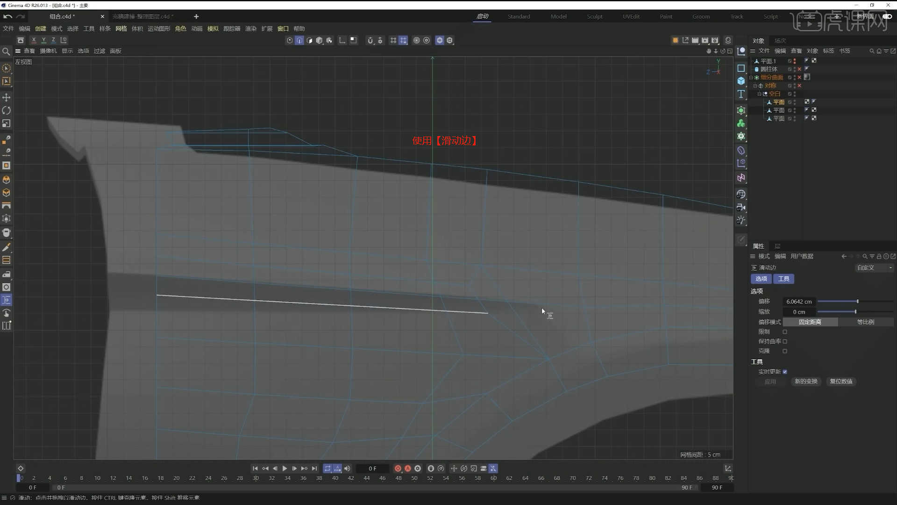The image size is (897, 505).
Task: Toggle the Z axis lock icon
Action: tap(53, 40)
